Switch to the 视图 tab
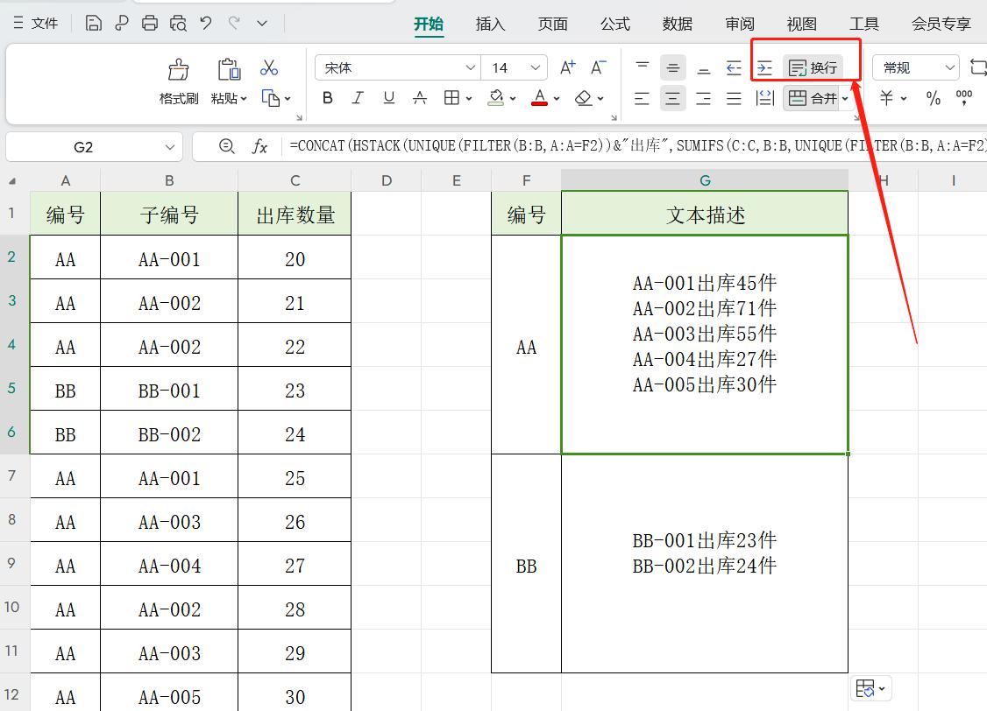The height and width of the screenshot is (711, 987). [x=802, y=24]
